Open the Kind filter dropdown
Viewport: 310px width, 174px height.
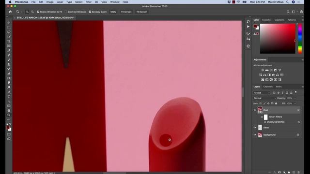[262, 93]
